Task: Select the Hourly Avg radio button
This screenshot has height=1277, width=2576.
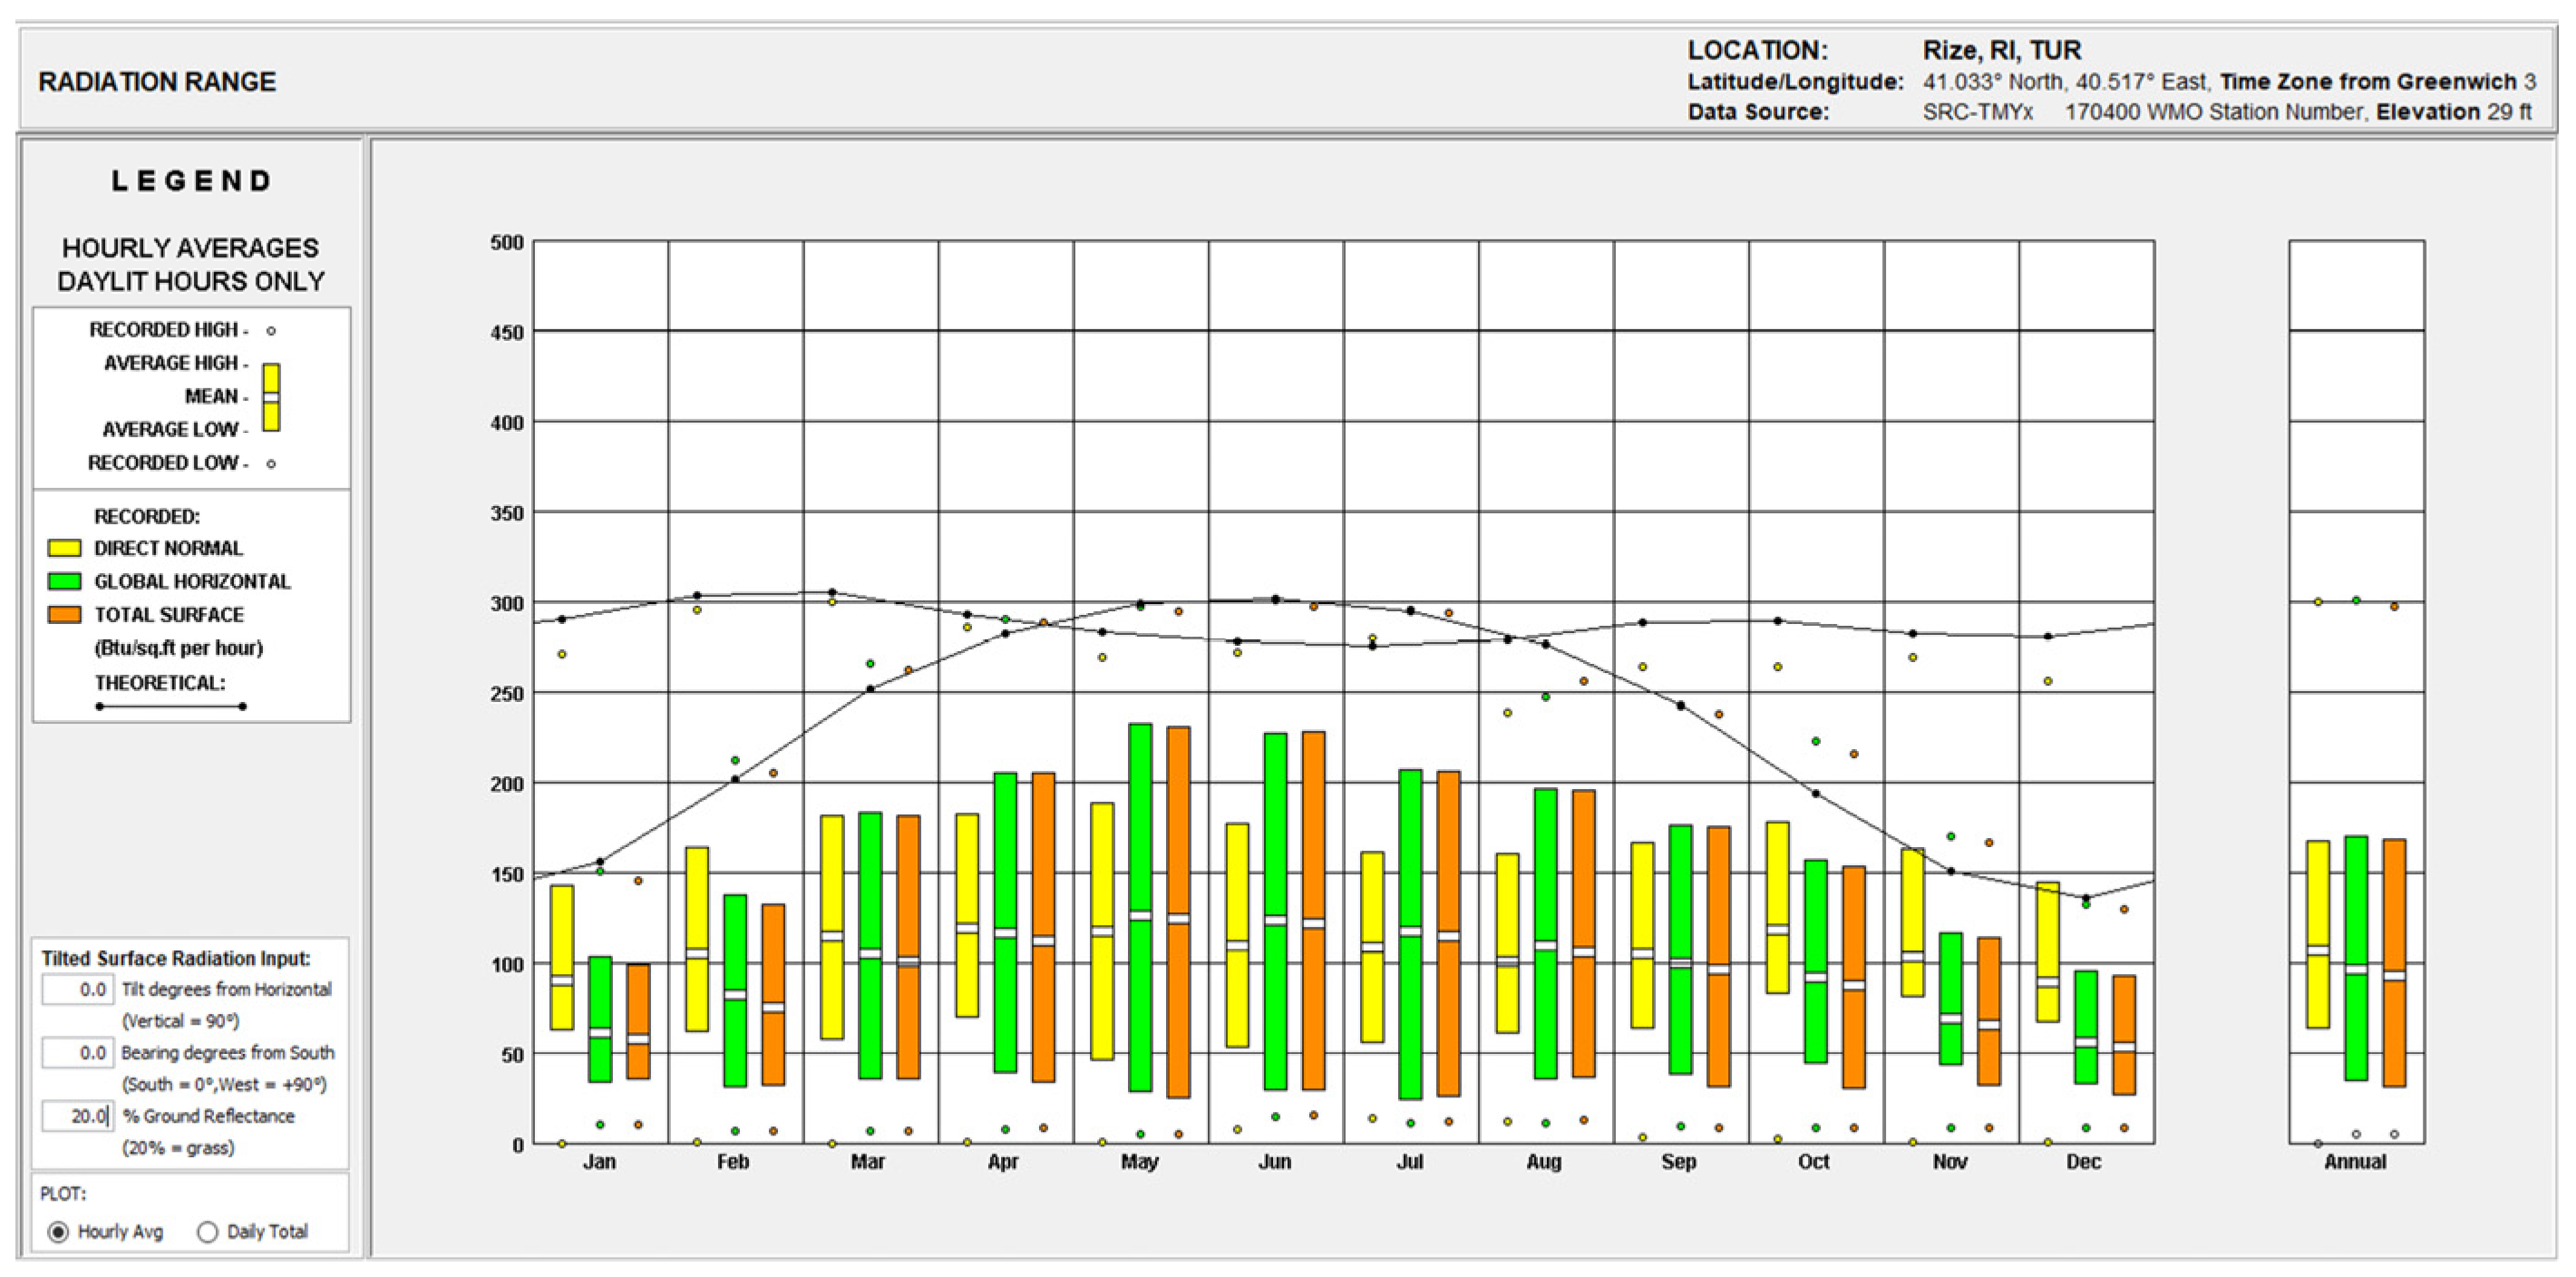Action: click(x=59, y=1231)
